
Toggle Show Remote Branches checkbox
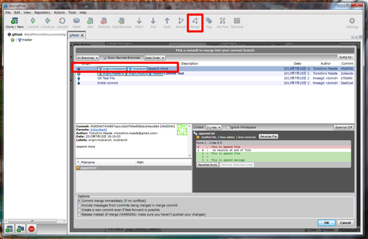(x=105, y=58)
